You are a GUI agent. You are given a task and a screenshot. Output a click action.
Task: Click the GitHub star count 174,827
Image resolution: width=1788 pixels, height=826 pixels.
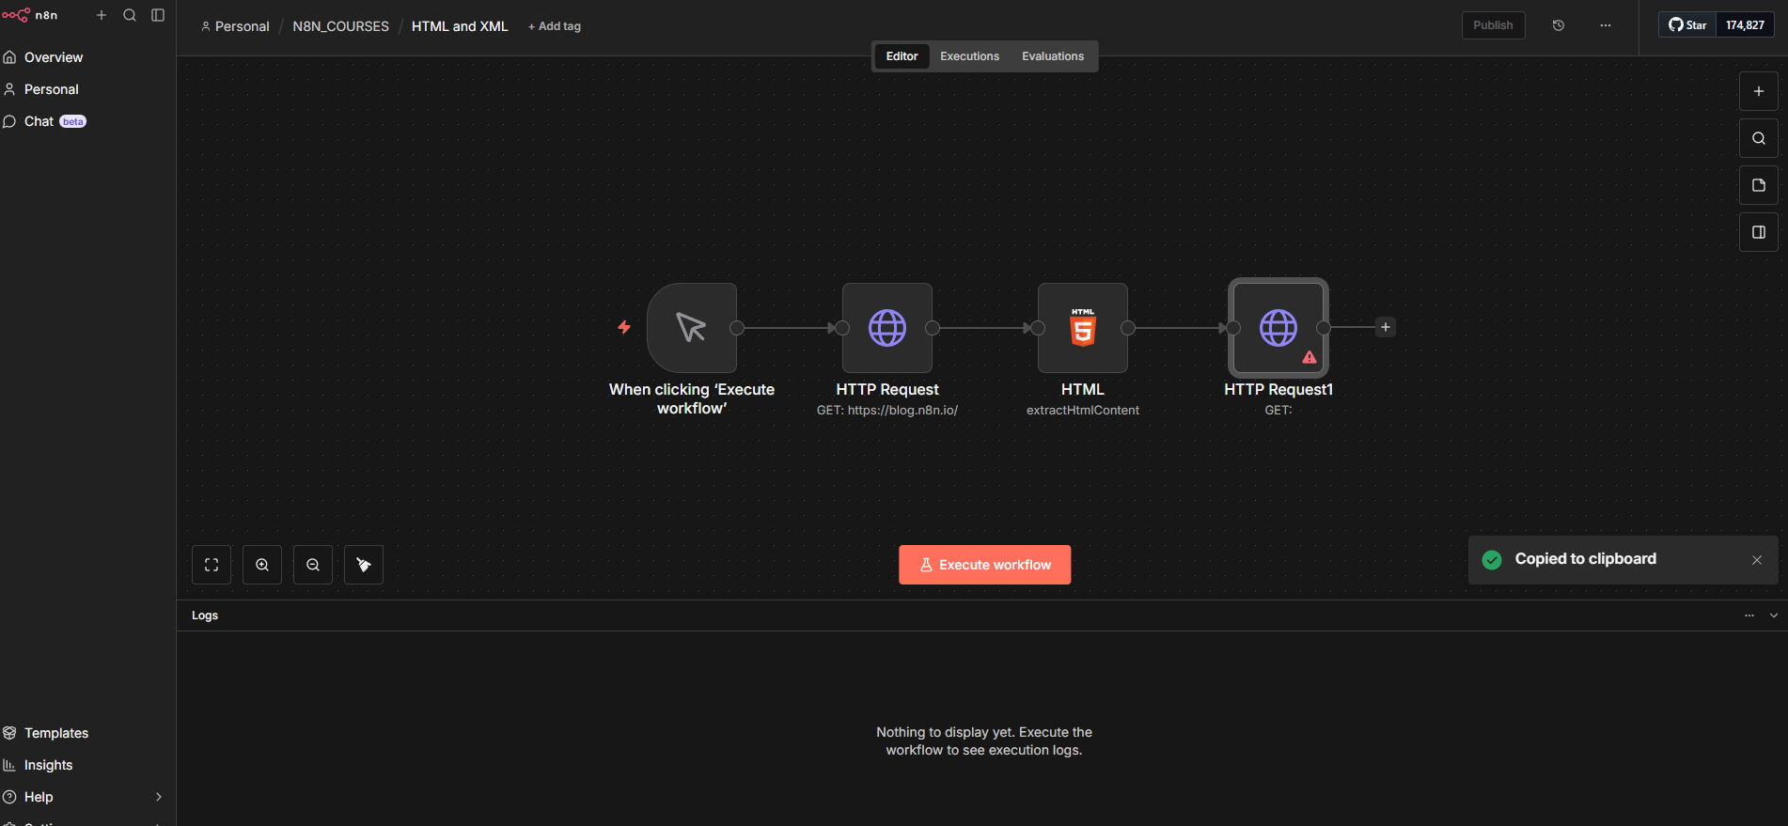(1745, 25)
